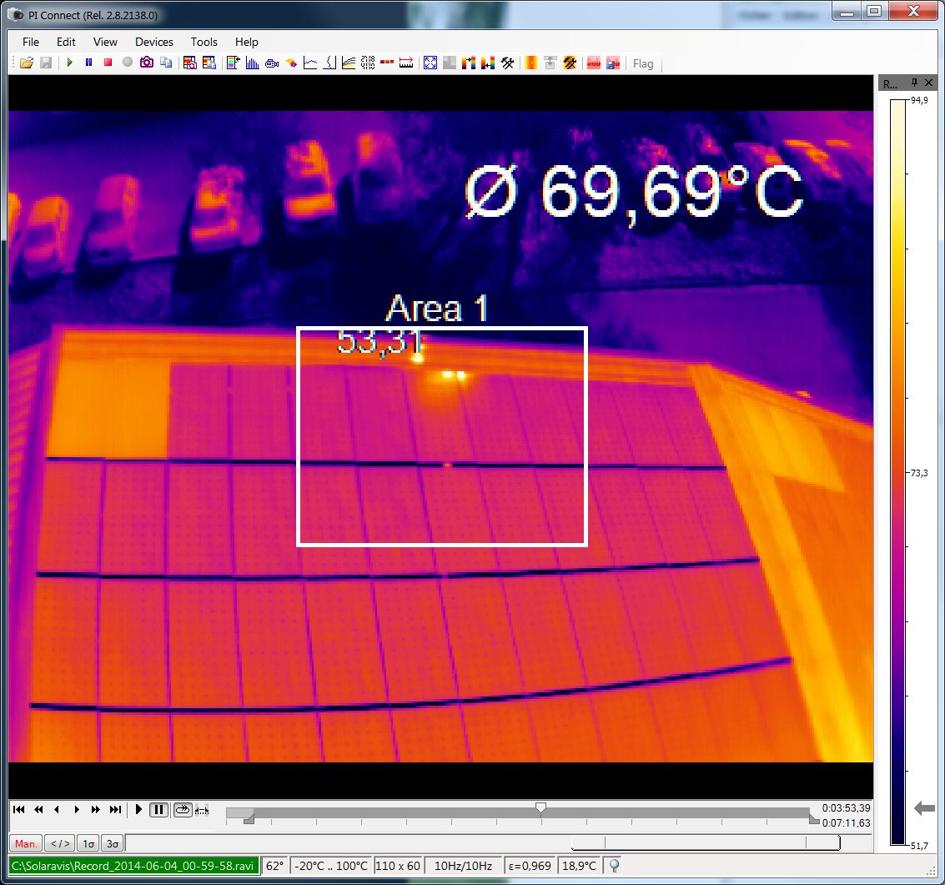This screenshot has height=885, width=945.
Task: Toggle the loop playback button
Action: click(183, 809)
